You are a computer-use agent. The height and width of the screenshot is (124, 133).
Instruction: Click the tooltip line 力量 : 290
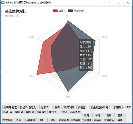86,59
